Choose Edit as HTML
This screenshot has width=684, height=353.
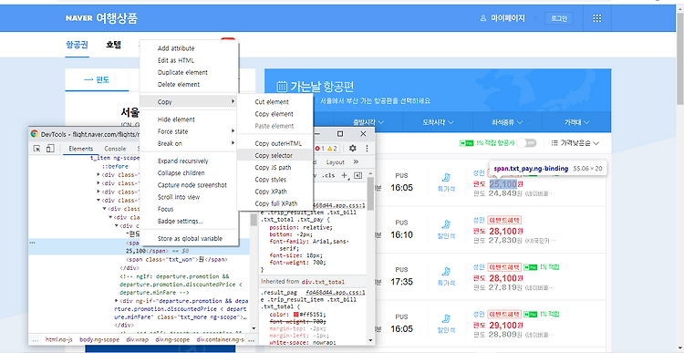click(x=189, y=60)
